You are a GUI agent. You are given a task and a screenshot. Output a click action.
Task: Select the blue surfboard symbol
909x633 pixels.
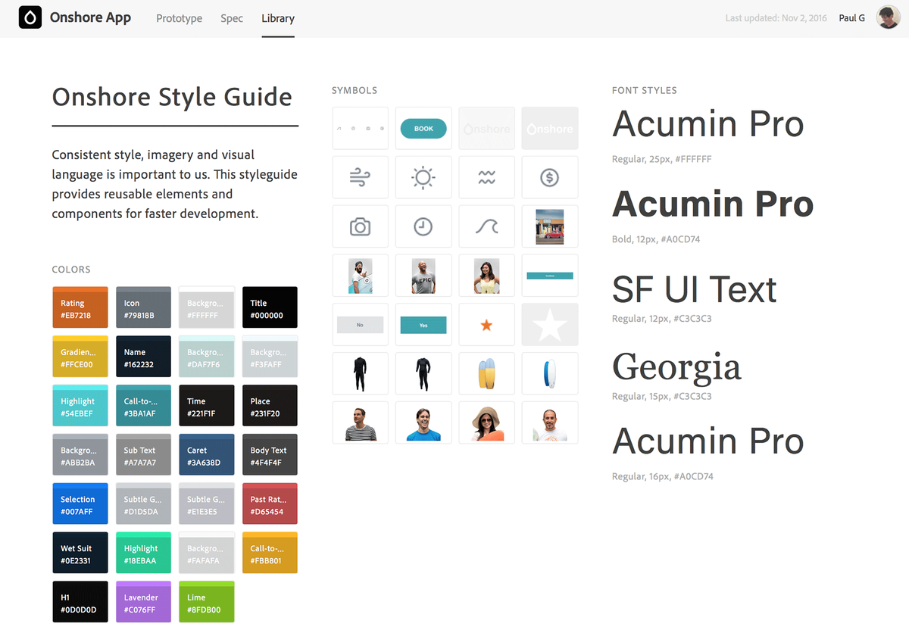(549, 373)
